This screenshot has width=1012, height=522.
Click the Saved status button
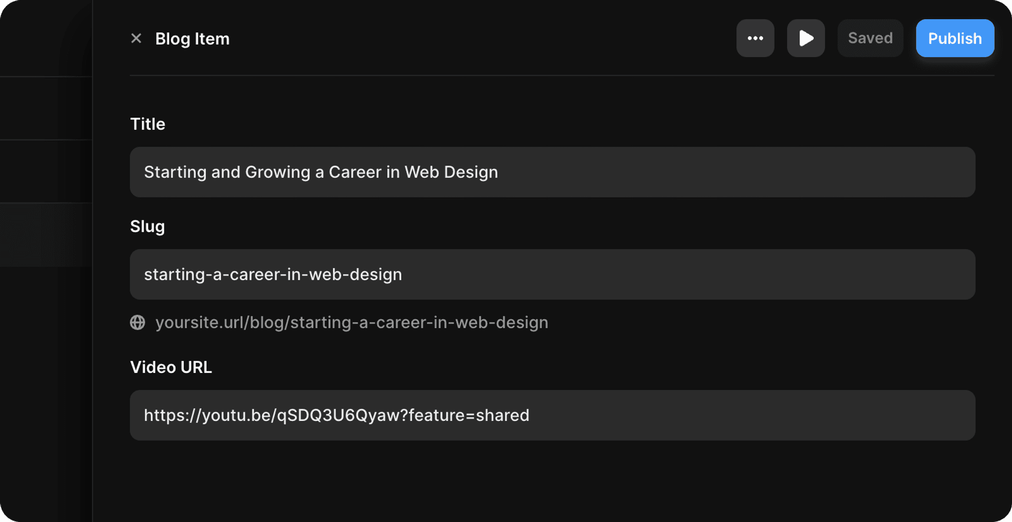[870, 38]
